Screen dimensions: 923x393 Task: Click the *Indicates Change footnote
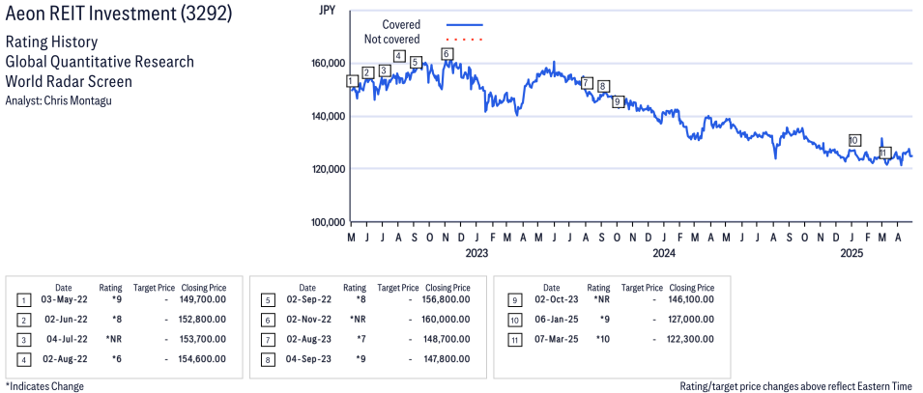coord(44,386)
